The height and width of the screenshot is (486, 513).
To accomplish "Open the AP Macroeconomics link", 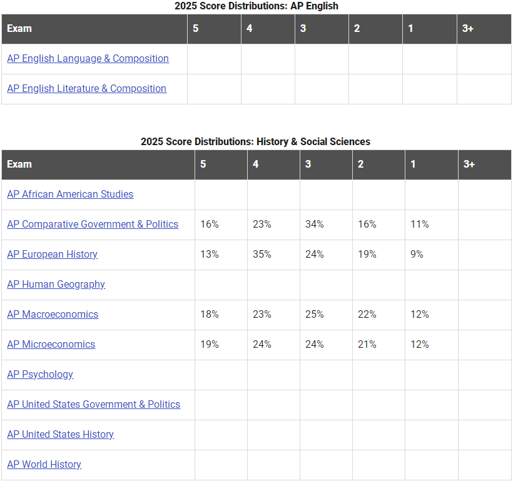I will (53, 314).
